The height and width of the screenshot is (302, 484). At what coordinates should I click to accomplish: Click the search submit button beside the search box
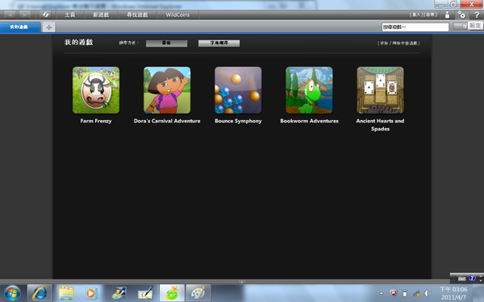(461, 27)
